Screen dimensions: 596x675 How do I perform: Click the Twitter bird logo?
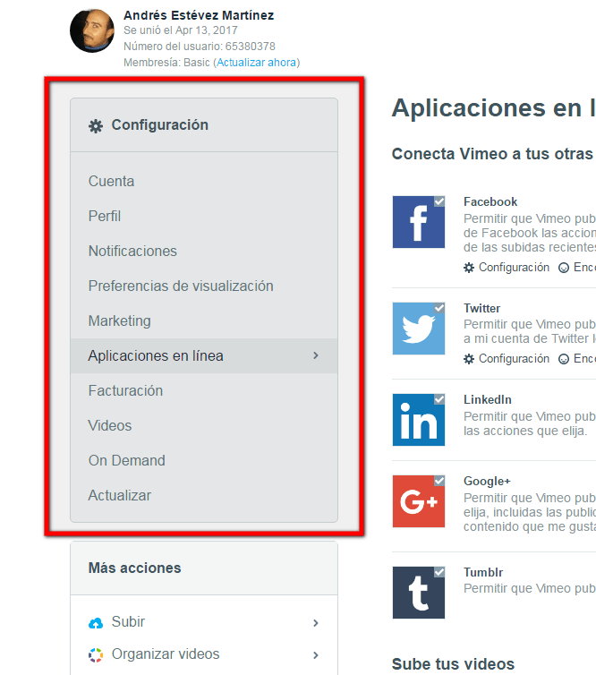(418, 329)
